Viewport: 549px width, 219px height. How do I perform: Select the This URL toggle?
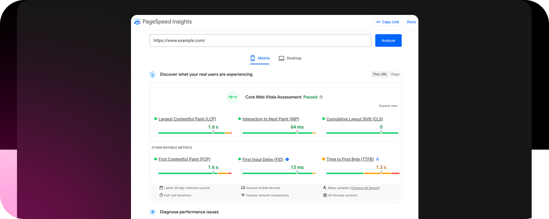click(x=380, y=74)
